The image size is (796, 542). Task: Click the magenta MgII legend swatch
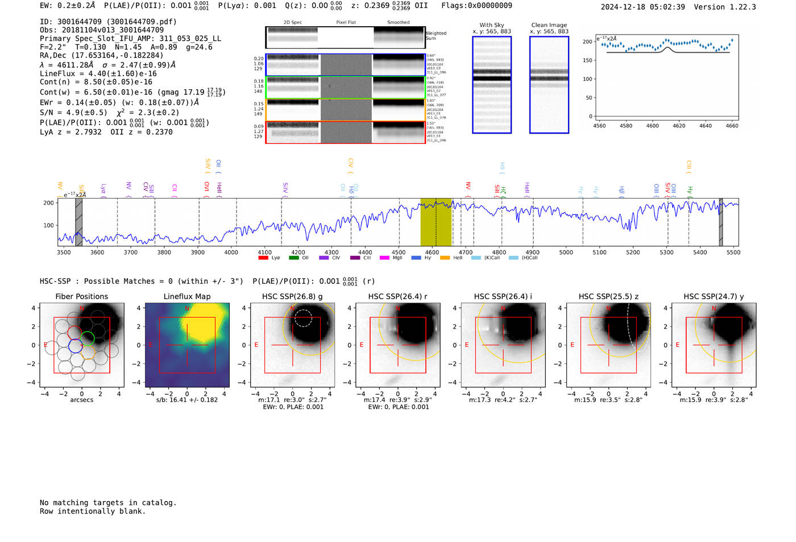click(x=385, y=258)
